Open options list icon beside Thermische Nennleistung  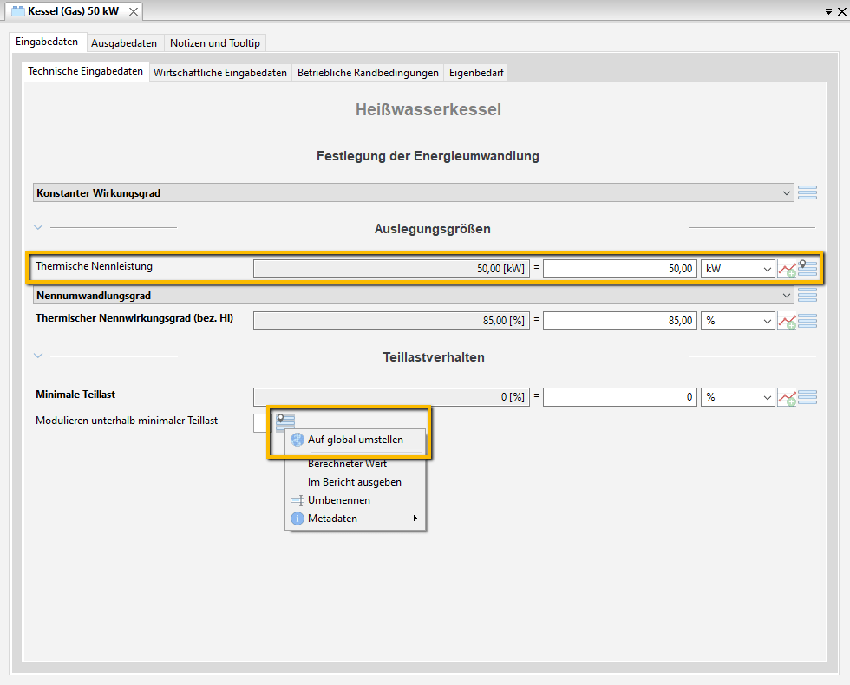point(808,269)
